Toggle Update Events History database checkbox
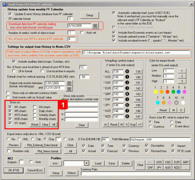 [x=10, y=14]
